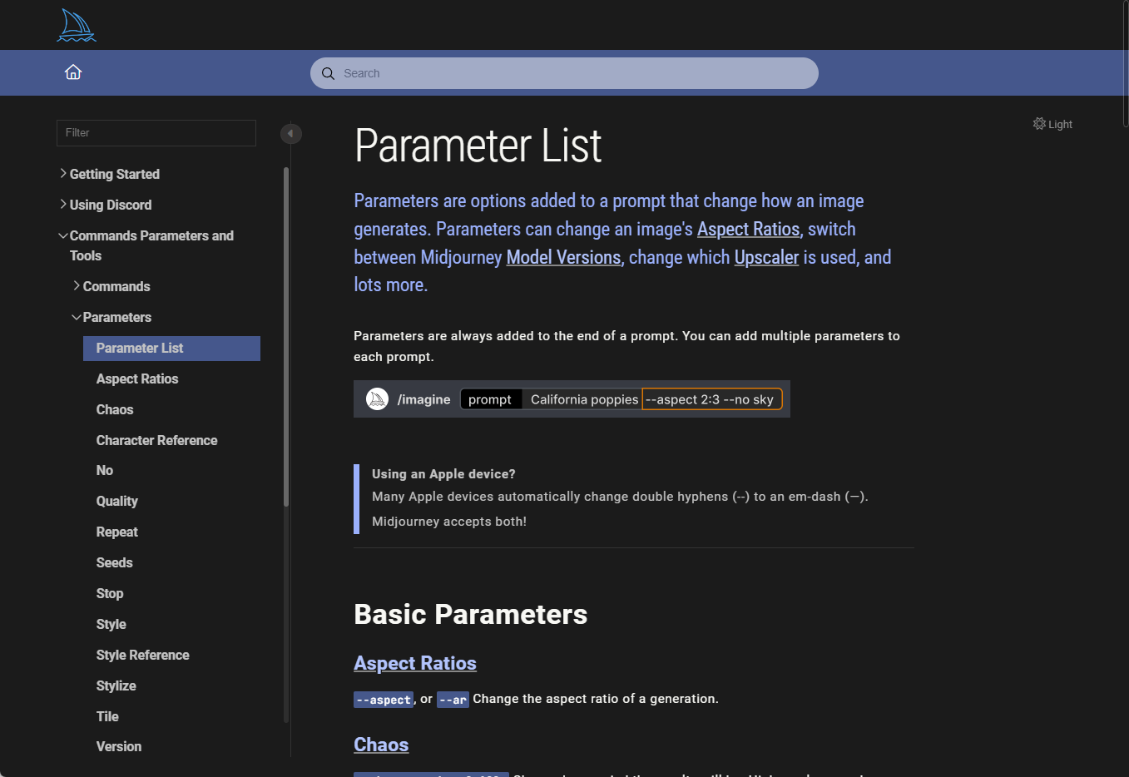1129x777 pixels.
Task: Click the '--aspect 2:3 --no sky' highlighted parameters
Action: click(712, 399)
